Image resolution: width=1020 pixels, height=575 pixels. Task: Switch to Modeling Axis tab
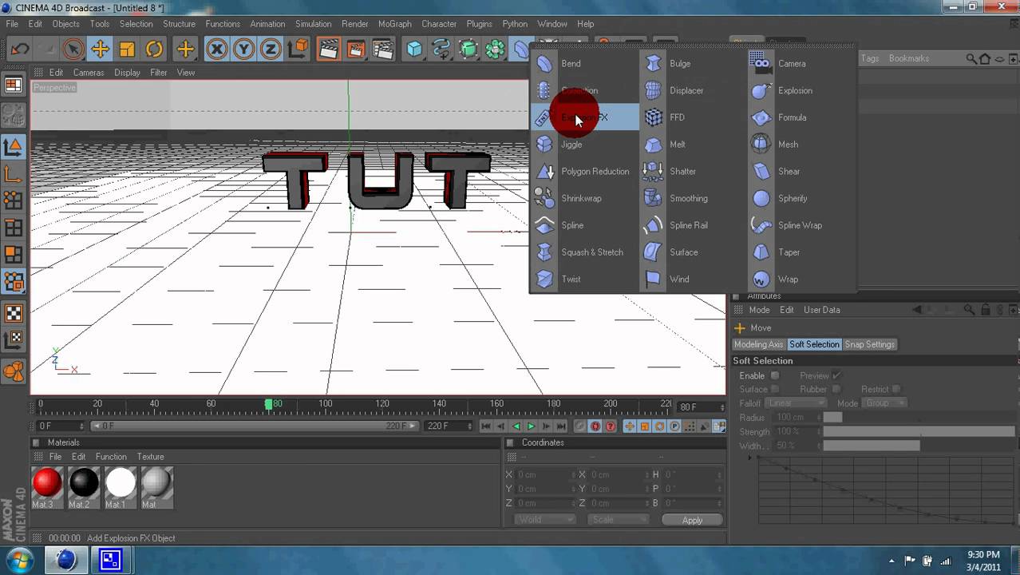(759, 344)
